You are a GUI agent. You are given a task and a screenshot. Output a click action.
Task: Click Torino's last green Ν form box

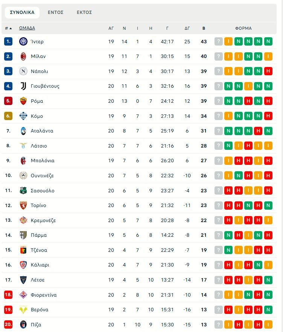coord(268,206)
